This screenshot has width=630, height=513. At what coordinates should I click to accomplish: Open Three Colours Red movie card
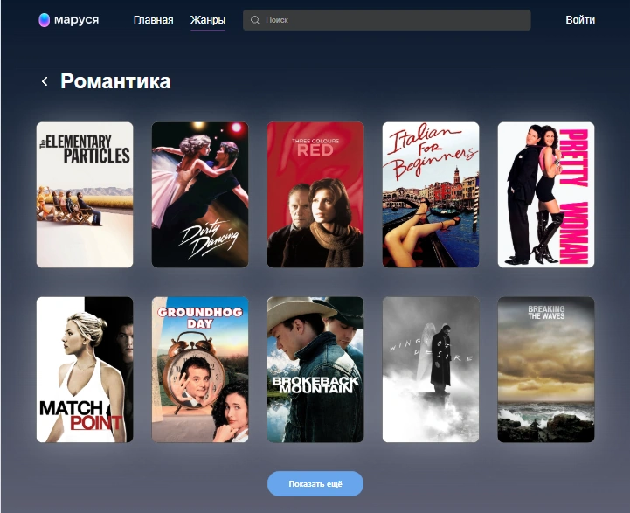(315, 195)
